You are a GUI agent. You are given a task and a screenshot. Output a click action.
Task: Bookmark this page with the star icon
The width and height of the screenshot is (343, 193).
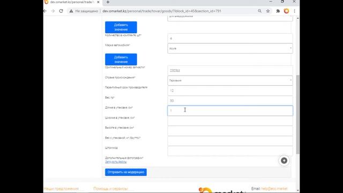click(268, 11)
